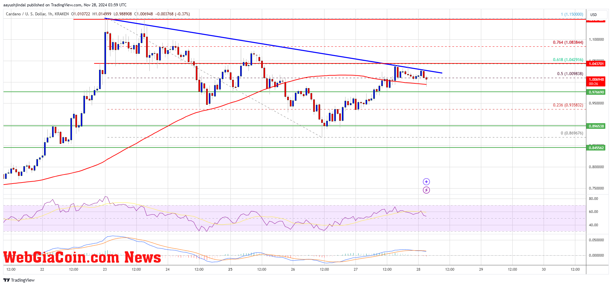Select Fibonacci label 0 (0.869676)

point(572,133)
